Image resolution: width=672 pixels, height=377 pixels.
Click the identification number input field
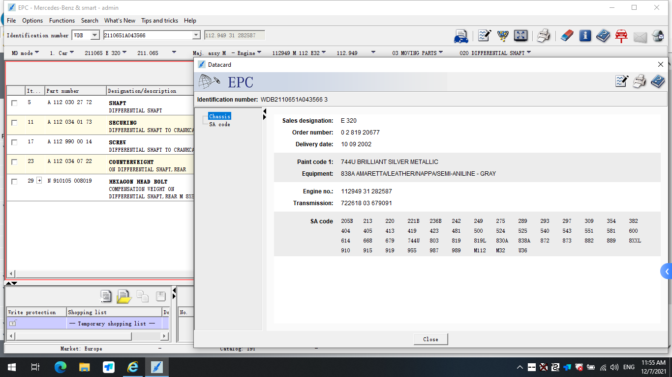[x=147, y=35]
